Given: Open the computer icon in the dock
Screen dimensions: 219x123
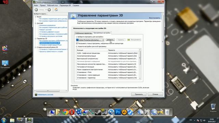Looking at the screenshot, I should pyautogui.click(x=52, y=112).
